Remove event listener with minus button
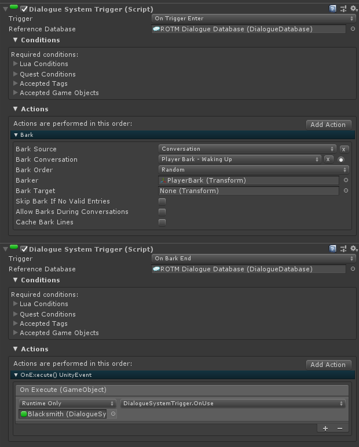 tap(340, 428)
